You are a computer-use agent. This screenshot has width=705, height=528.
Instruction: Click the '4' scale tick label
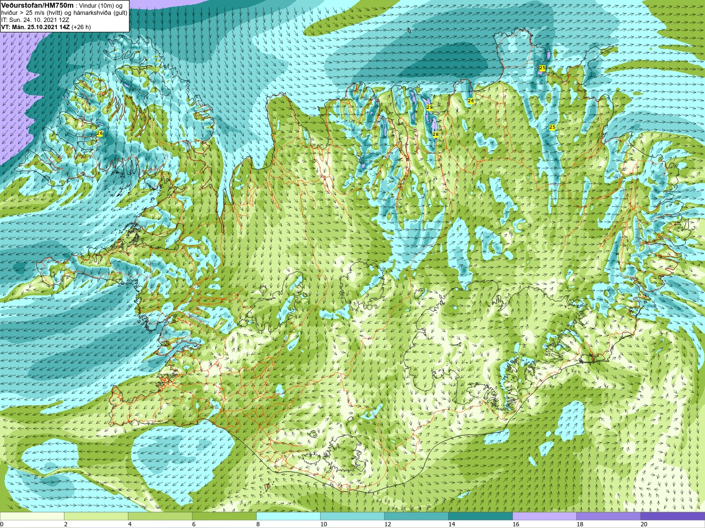coord(130,524)
